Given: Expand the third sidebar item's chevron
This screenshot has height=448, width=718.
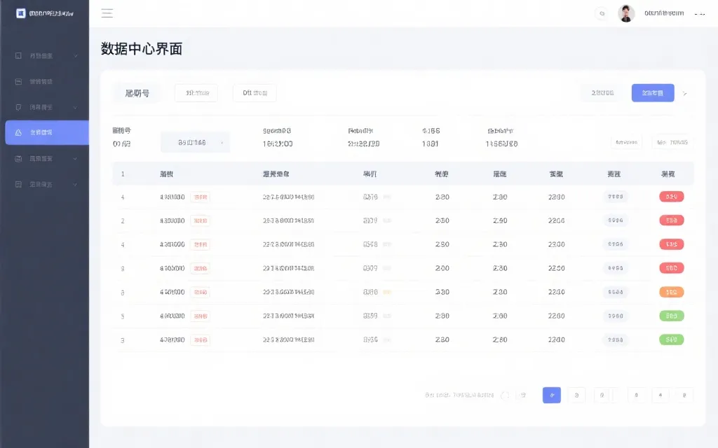Looking at the screenshot, I should point(75,107).
